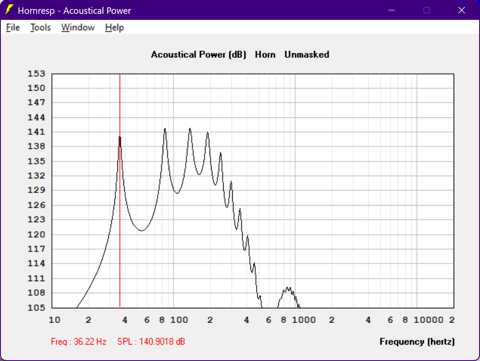This screenshot has width=480, height=361.
Task: Click the 10000 Hz x-axis label
Action: (x=428, y=320)
